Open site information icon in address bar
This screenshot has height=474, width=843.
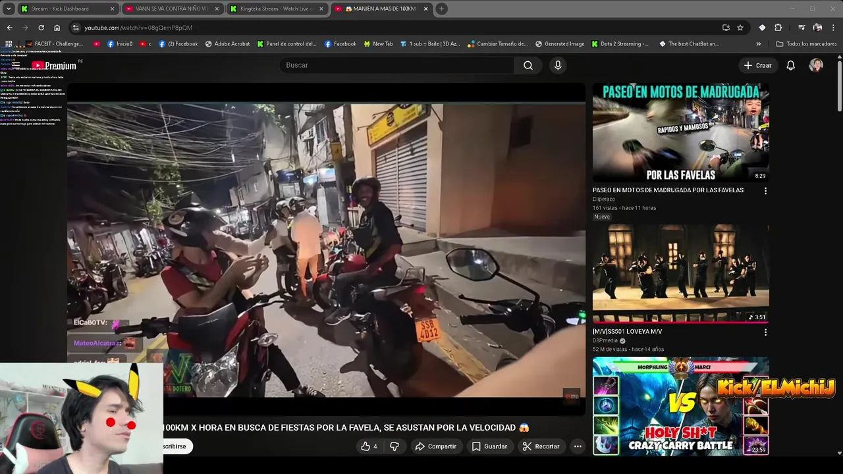pyautogui.click(x=76, y=28)
